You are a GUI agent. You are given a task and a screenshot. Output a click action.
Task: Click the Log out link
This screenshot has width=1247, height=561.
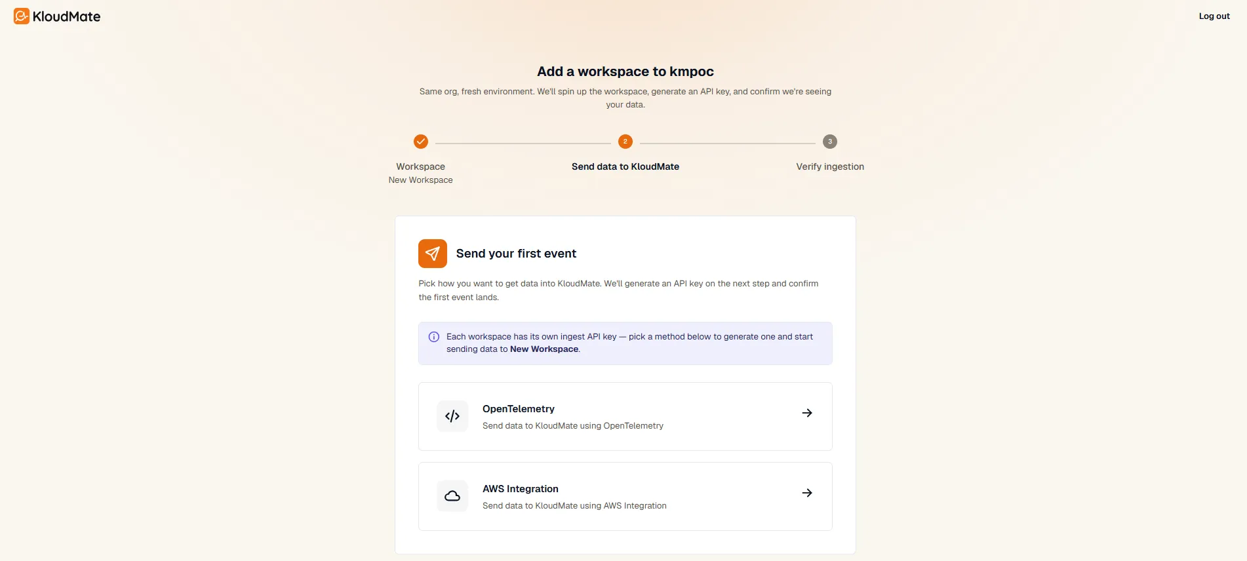1214,16
